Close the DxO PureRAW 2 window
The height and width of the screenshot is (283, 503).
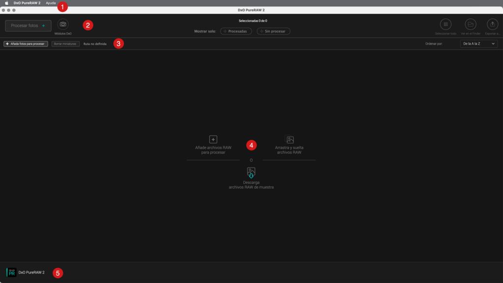click(x=3, y=10)
